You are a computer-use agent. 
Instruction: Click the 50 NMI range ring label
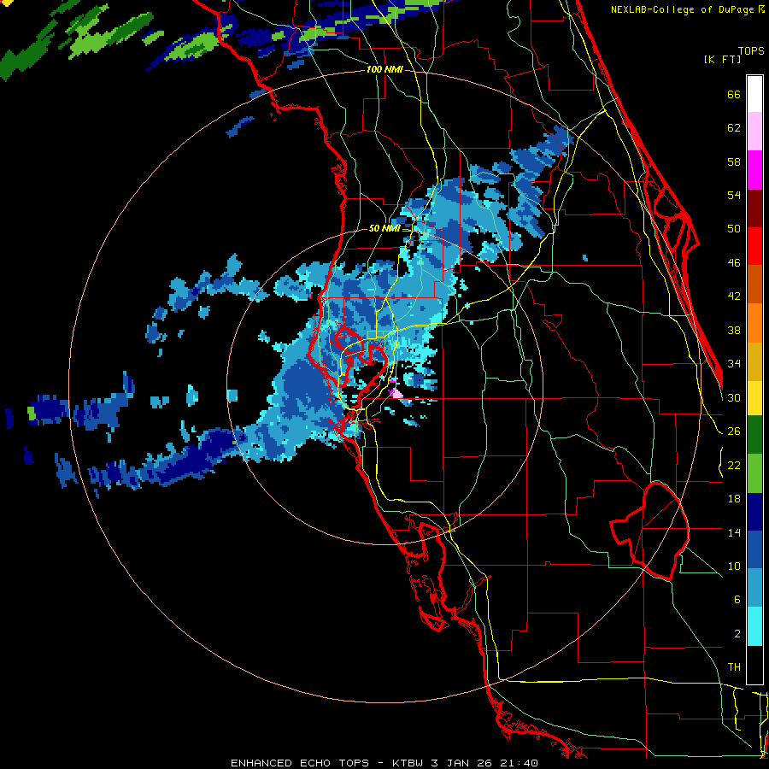(384, 228)
